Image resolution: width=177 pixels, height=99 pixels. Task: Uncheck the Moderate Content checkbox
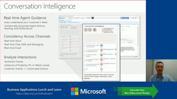pos(103,31)
